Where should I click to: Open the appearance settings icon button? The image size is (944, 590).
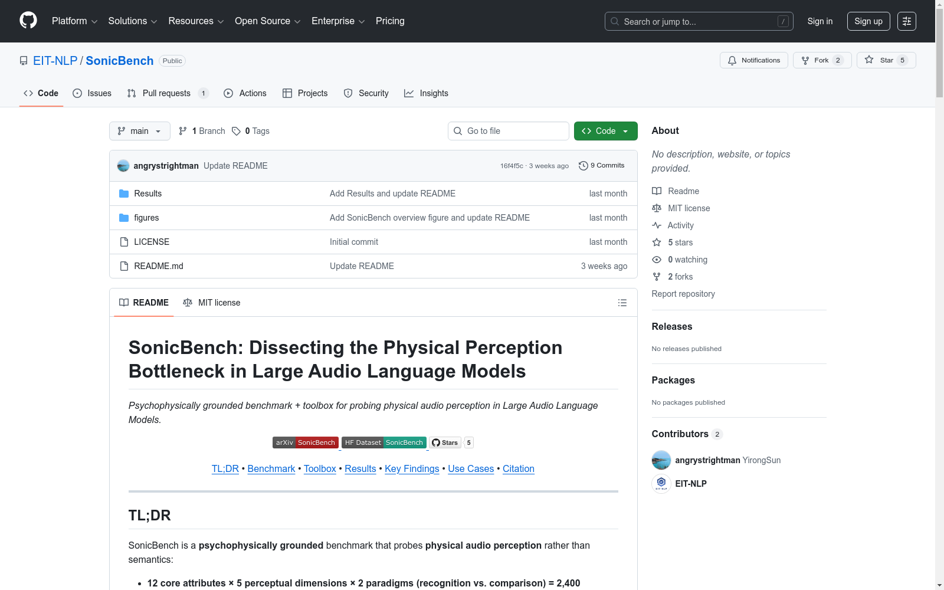point(907,21)
